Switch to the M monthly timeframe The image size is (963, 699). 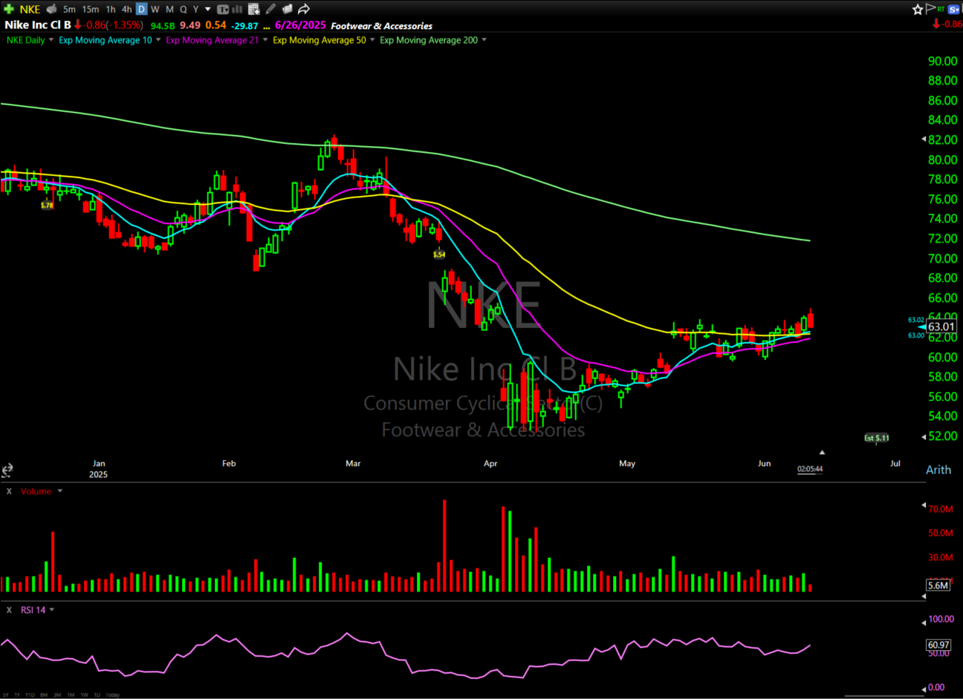169,9
